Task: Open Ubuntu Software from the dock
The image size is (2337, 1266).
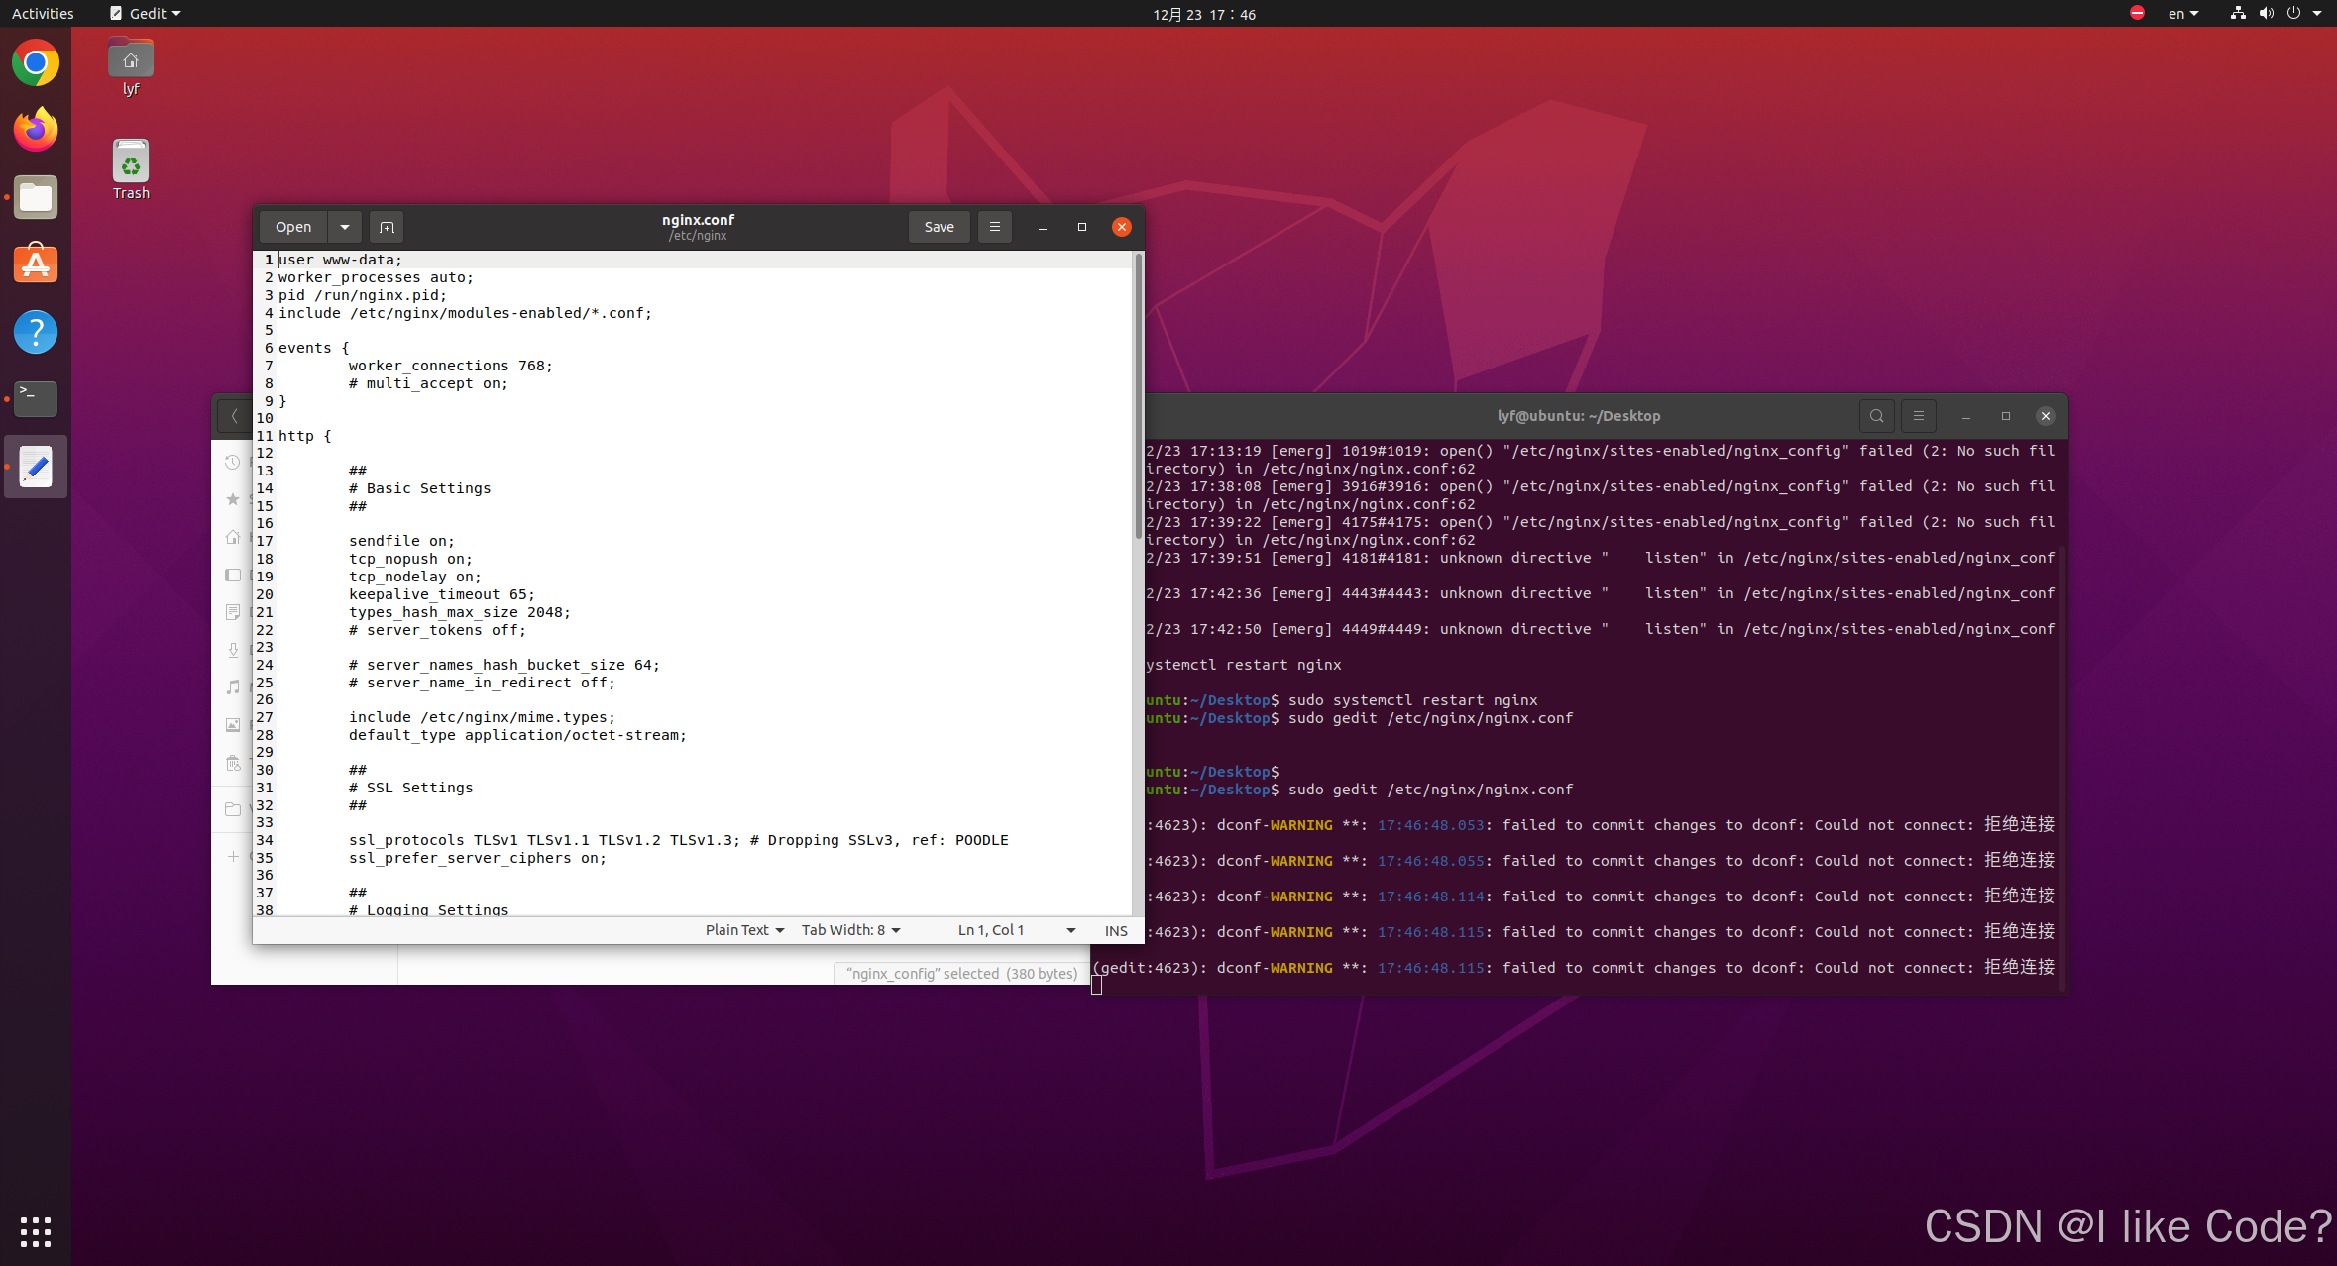Action: (36, 264)
